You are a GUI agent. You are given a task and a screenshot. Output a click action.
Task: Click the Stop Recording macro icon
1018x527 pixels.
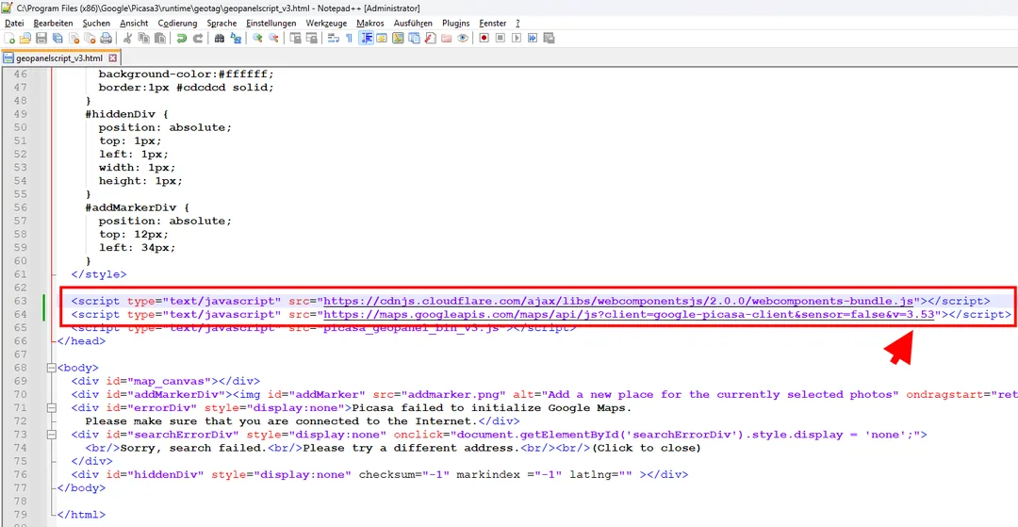[500, 39]
